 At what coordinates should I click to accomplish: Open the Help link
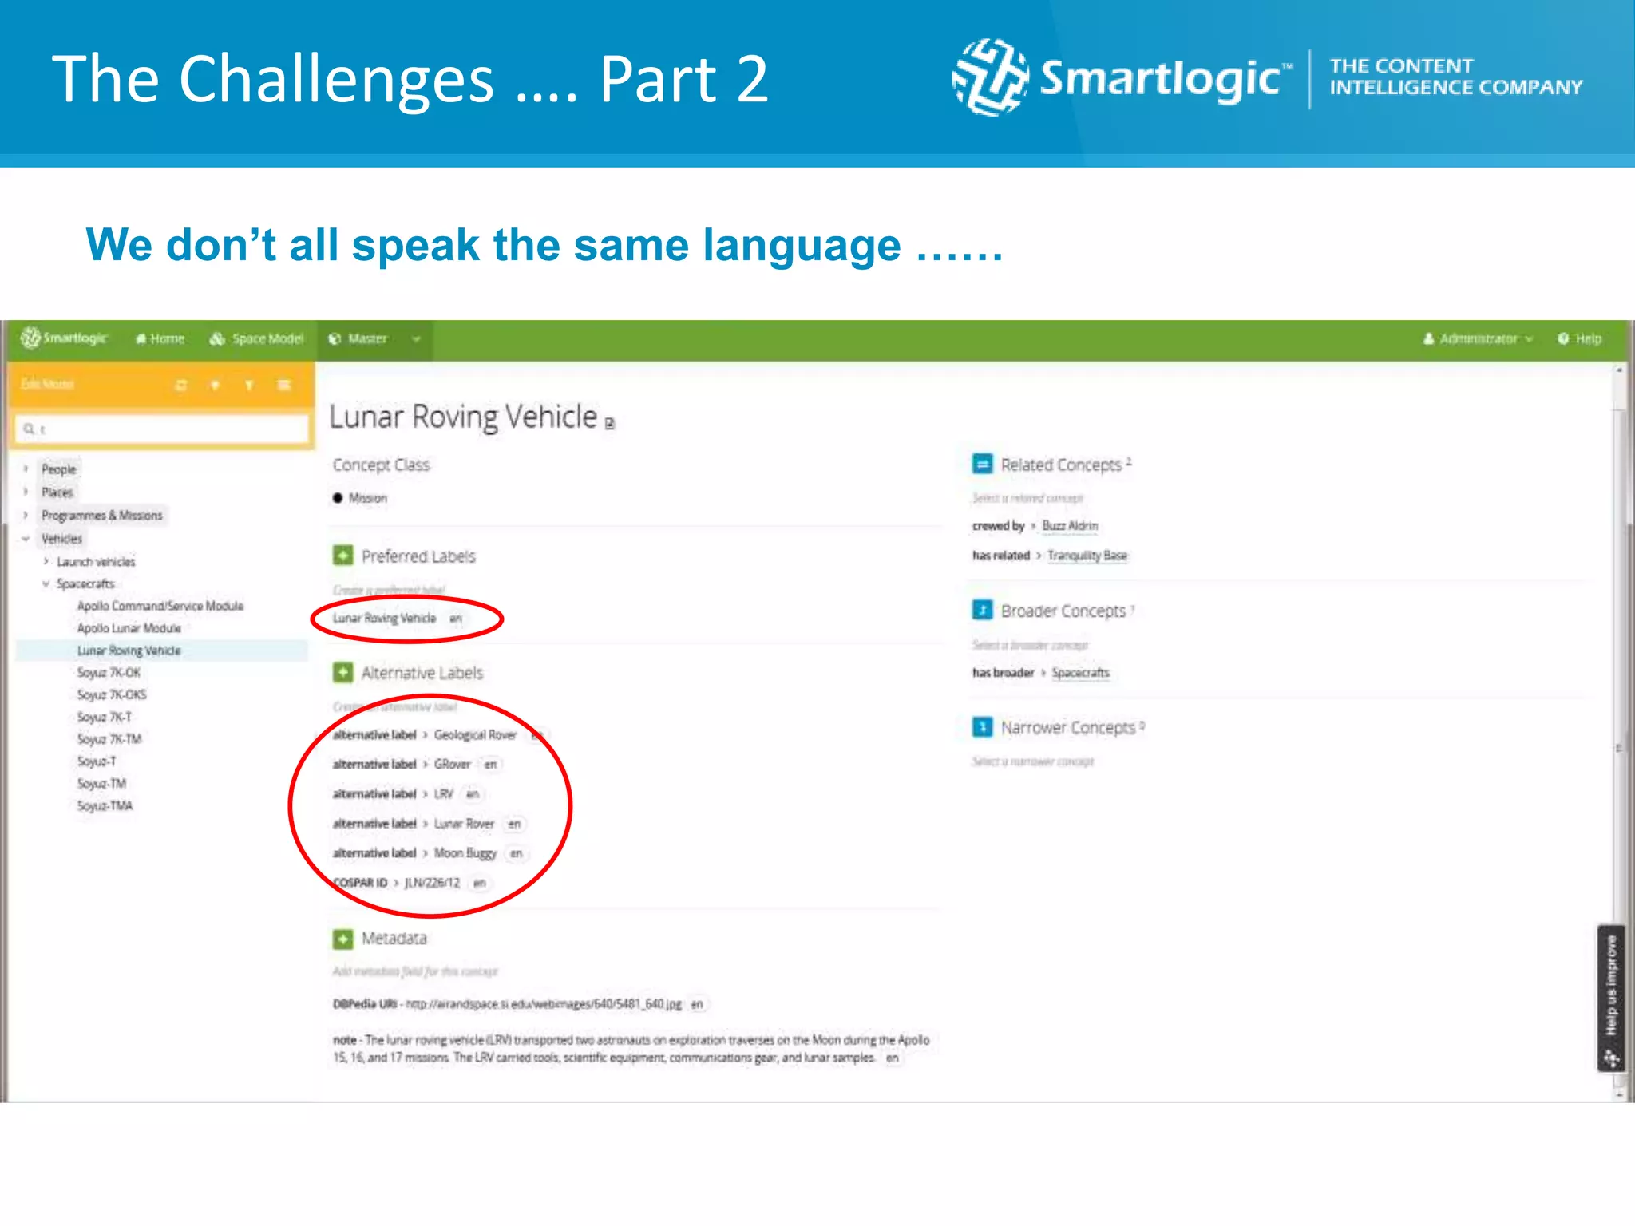(1579, 339)
